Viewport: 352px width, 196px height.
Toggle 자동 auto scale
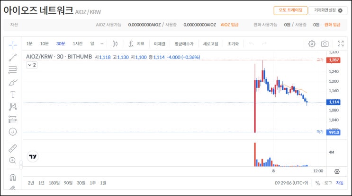pyautogui.click(x=340, y=183)
